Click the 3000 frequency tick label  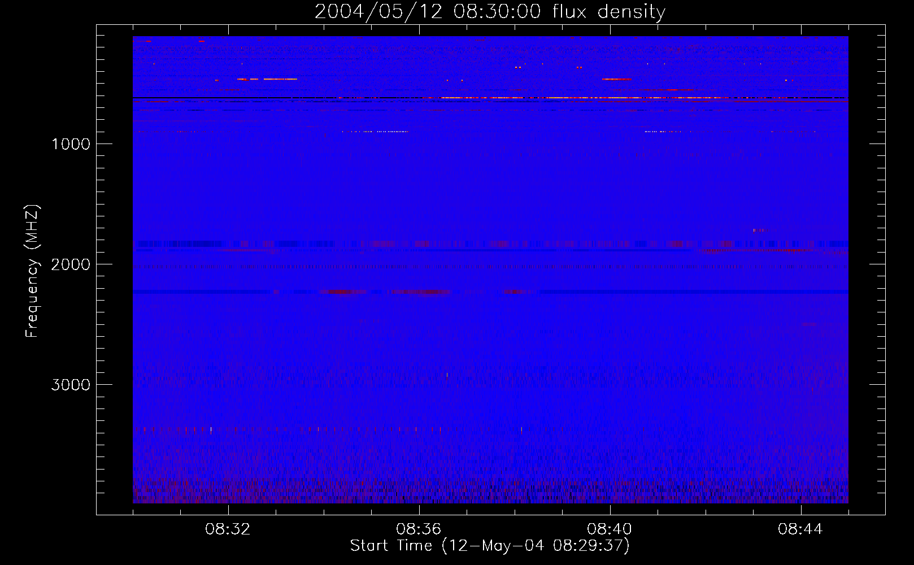71,385
